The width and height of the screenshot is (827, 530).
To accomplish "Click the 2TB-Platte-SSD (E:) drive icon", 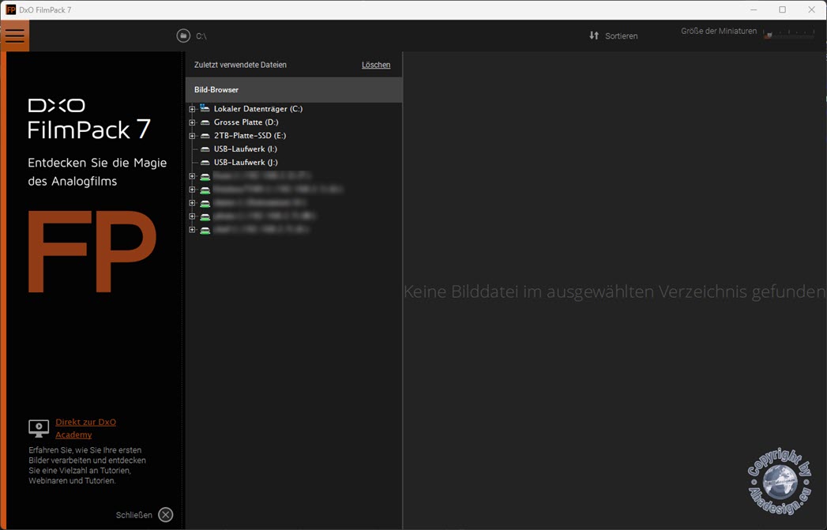I will [x=205, y=136].
